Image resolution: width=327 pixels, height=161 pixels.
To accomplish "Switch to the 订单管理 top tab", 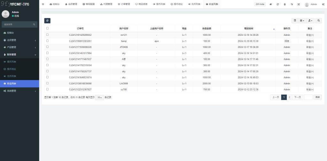I will coord(124,4).
